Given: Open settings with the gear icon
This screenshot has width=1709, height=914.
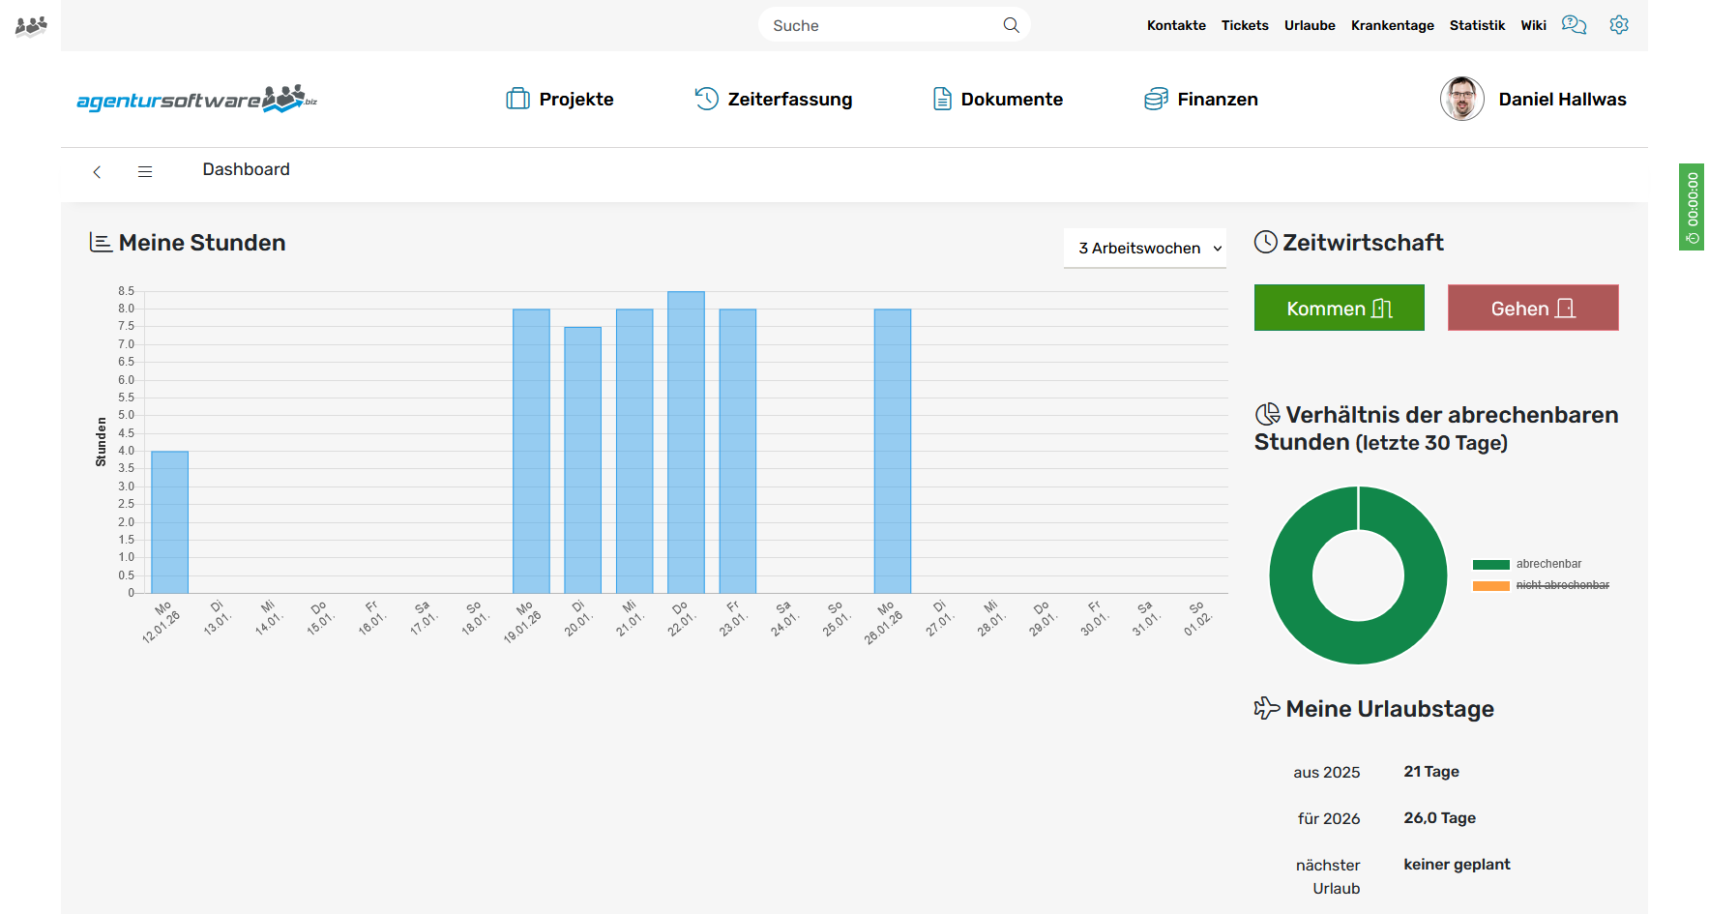Looking at the screenshot, I should [x=1619, y=24].
